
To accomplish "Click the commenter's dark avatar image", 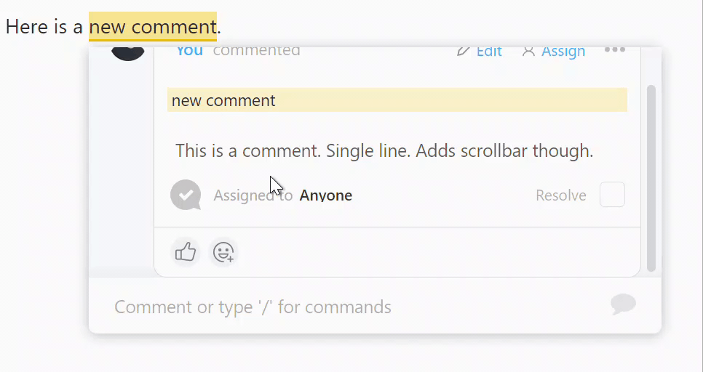I will click(128, 53).
